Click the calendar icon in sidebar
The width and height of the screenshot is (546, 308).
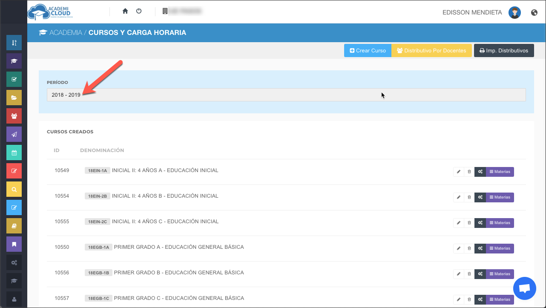point(14,153)
